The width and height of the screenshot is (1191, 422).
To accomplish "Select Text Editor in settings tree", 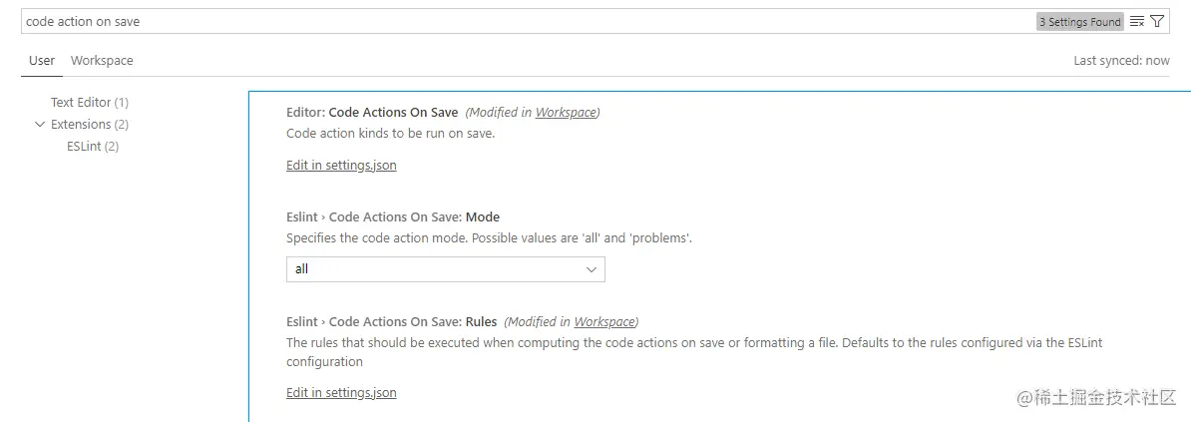I will point(89,103).
